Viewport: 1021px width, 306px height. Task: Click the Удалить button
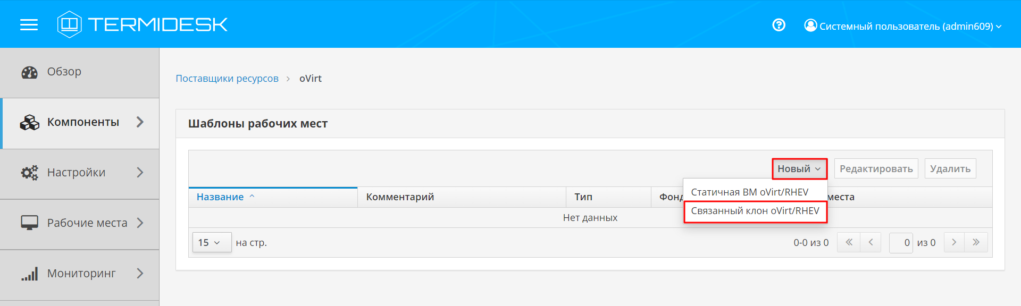tap(950, 169)
